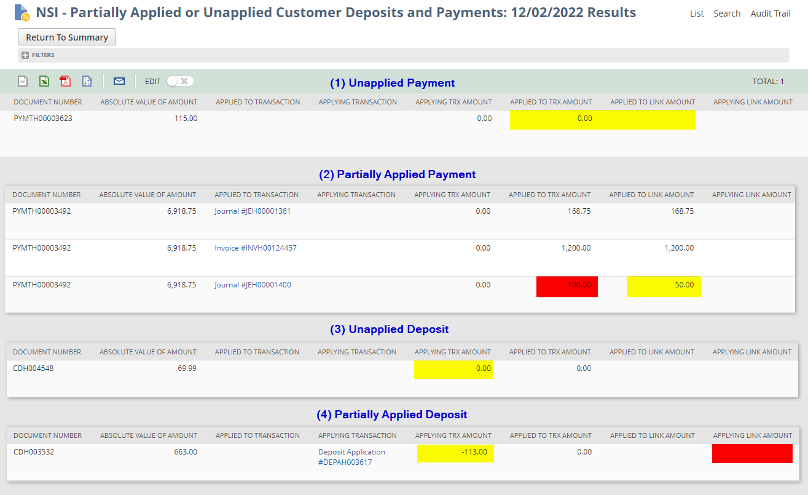Viewport: 808px width, 495px height.
Task: Open the Audit Trail link
Action: pos(771,14)
